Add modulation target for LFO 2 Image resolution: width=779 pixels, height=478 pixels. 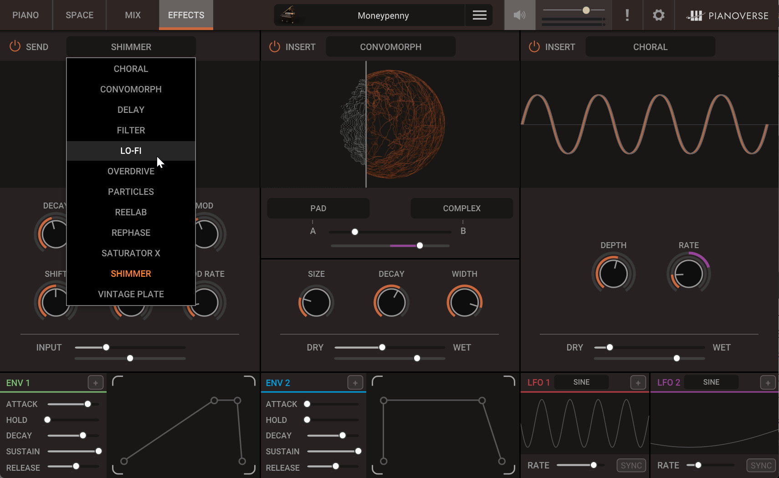768,383
